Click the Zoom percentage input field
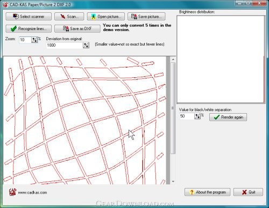Image resolution: width=269 pixels, height=208 pixels. pyautogui.click(x=25, y=40)
